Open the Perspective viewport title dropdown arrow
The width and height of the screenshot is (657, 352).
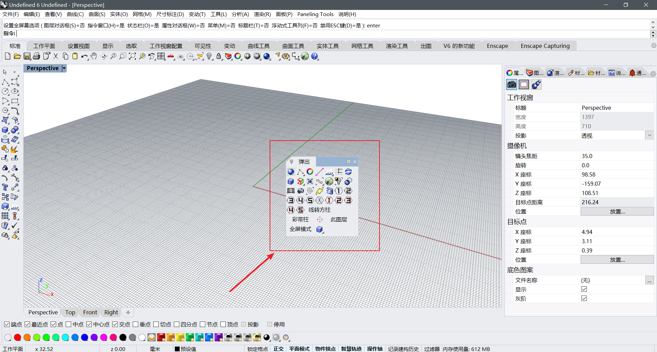tap(64, 68)
